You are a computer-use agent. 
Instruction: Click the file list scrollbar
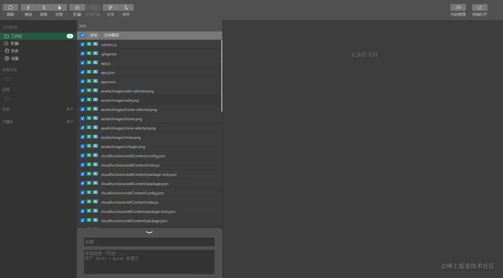point(222,76)
